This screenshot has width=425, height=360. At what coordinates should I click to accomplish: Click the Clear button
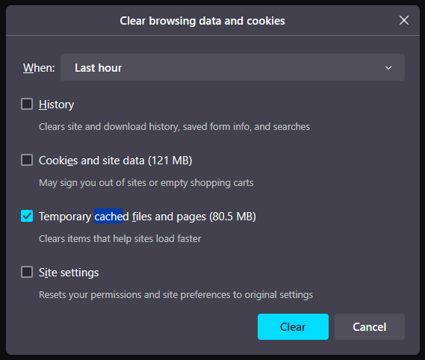[293, 326]
